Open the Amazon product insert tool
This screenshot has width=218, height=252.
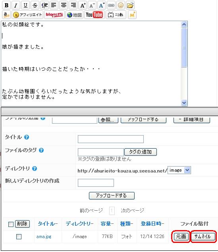click(6, 15)
